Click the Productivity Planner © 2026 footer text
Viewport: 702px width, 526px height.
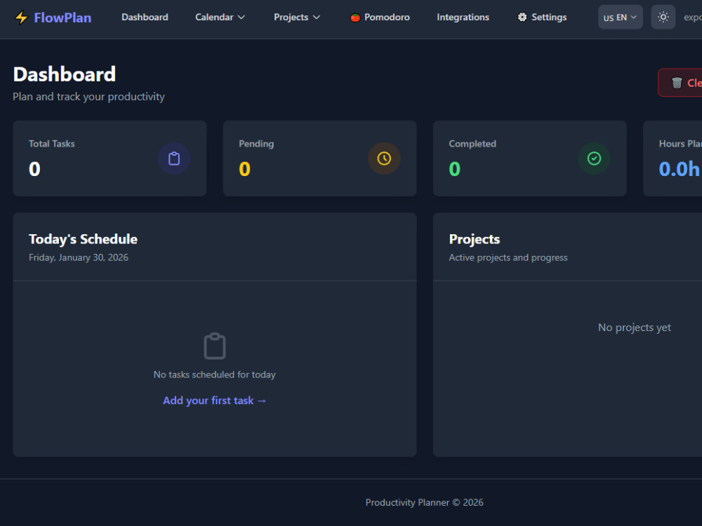pos(425,502)
